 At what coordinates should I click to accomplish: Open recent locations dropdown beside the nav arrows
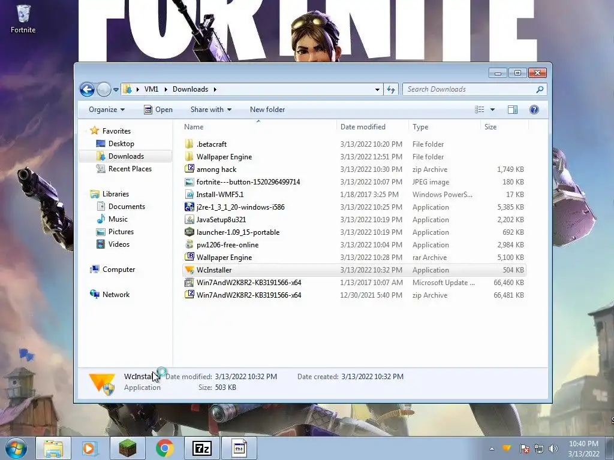pyautogui.click(x=116, y=90)
